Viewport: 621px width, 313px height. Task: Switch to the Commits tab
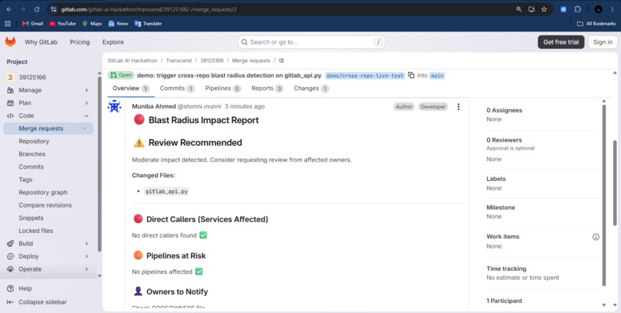tap(177, 88)
